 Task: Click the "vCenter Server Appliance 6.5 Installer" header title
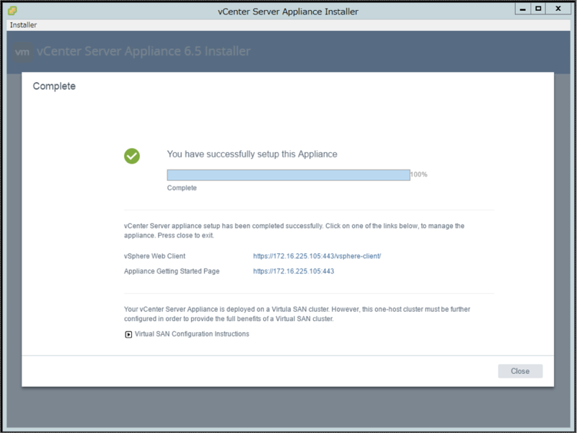click(x=144, y=51)
